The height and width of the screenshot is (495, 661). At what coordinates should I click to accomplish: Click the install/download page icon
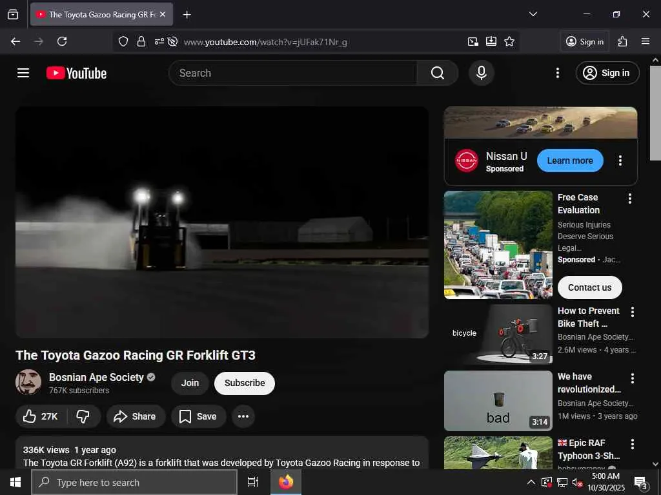(x=491, y=41)
